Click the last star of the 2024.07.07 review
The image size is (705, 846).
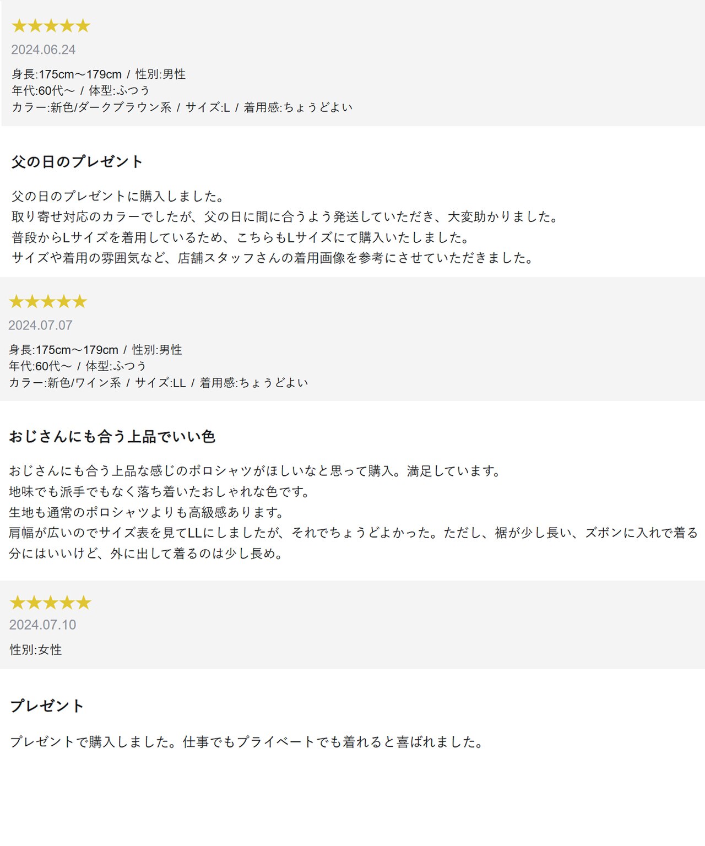[x=80, y=301]
